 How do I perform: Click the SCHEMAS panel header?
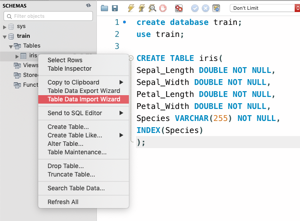pos(15,6)
